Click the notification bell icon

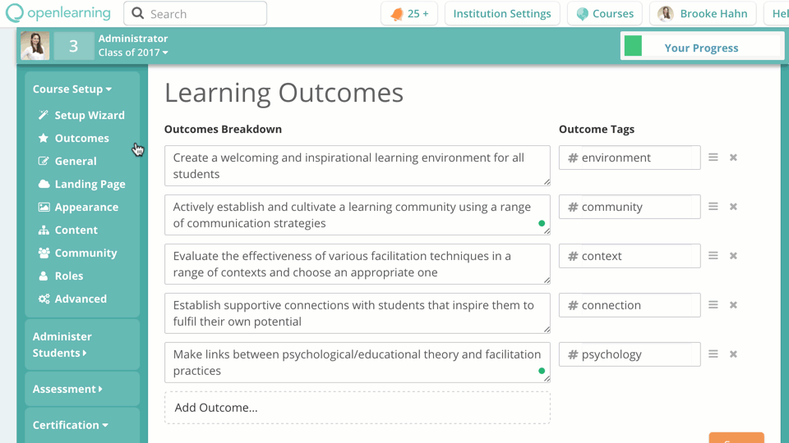[x=397, y=14]
